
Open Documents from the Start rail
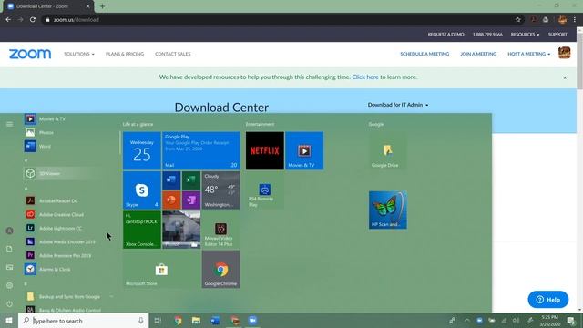10,249
